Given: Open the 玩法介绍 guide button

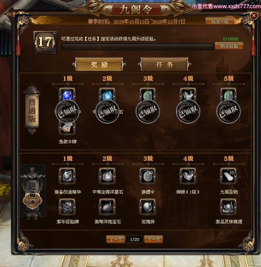Looking at the screenshot, I should pyautogui.click(x=220, y=21).
